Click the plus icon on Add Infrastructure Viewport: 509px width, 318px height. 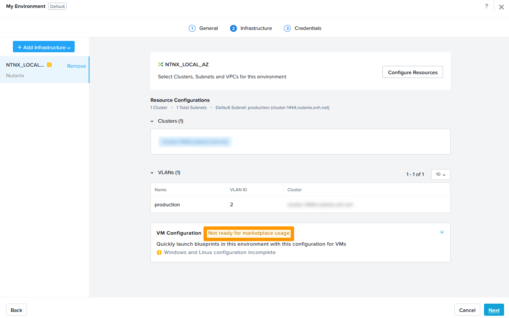(20, 47)
